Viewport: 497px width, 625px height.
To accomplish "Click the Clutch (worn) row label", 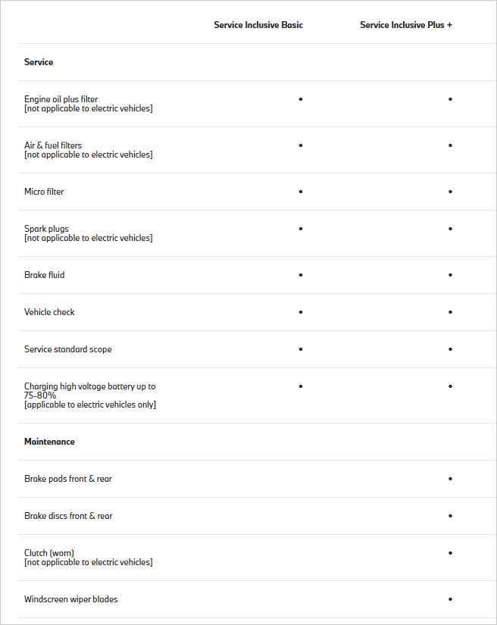I will (49, 553).
